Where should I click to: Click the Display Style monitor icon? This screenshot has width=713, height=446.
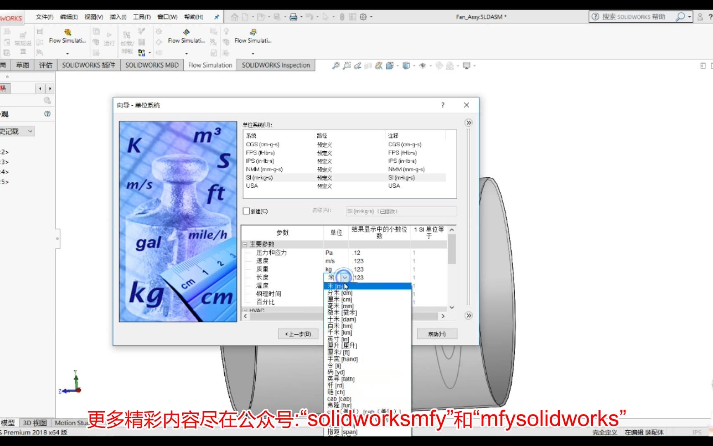[466, 66]
